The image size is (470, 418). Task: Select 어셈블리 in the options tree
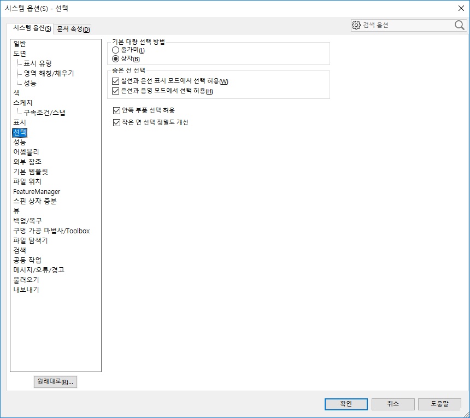(x=26, y=152)
